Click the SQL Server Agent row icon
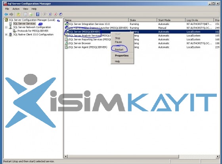Viewport: 222px width, 164px height. [67, 47]
